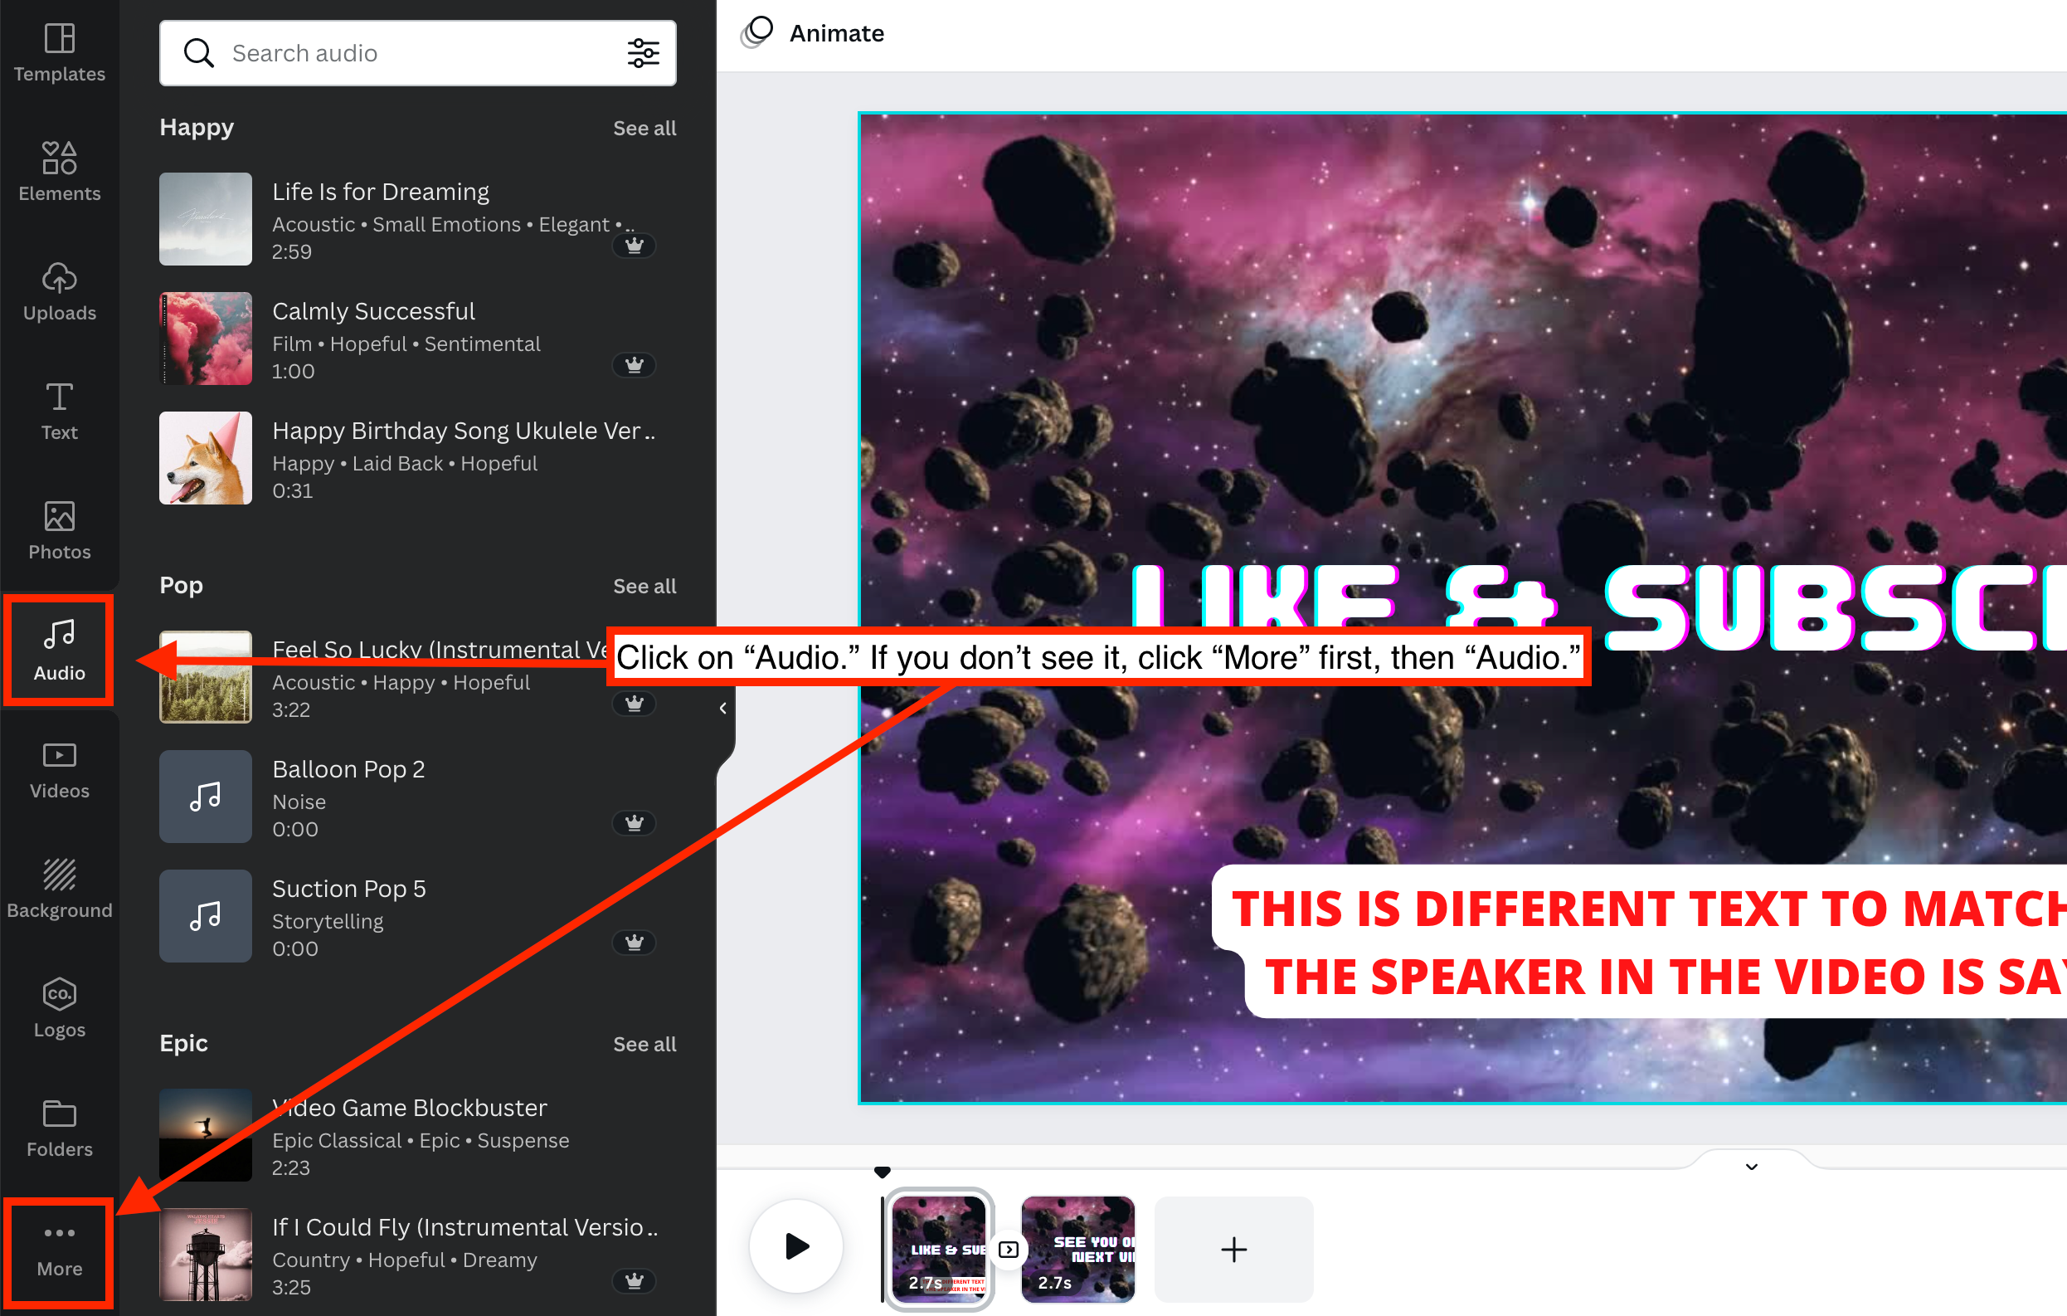Open the Logos panel
Screen dimensions: 2067x1316
(59, 1009)
